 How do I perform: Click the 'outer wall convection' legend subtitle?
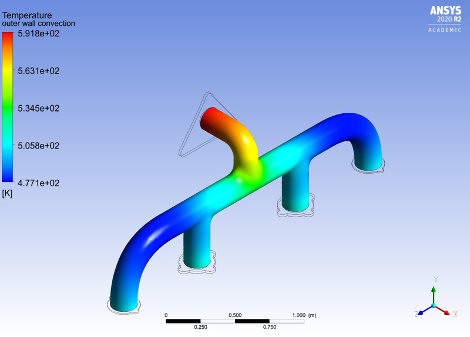point(39,23)
